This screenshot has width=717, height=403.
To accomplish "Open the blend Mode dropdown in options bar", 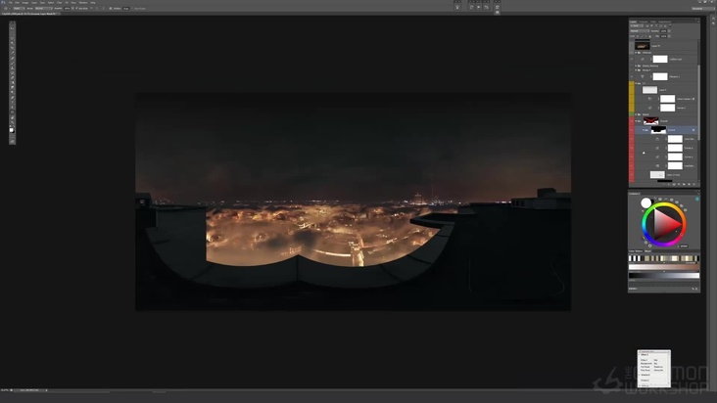I will pyautogui.click(x=44, y=8).
